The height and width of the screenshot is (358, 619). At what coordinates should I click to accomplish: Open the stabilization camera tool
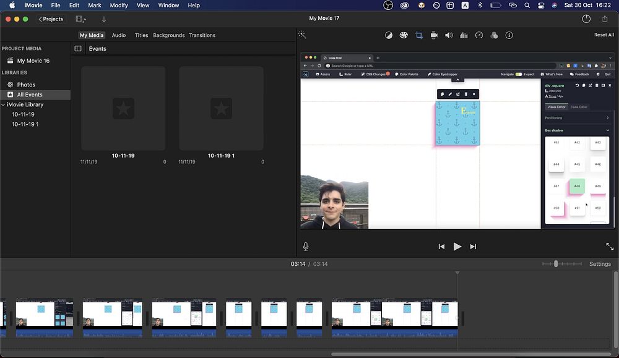coord(434,35)
